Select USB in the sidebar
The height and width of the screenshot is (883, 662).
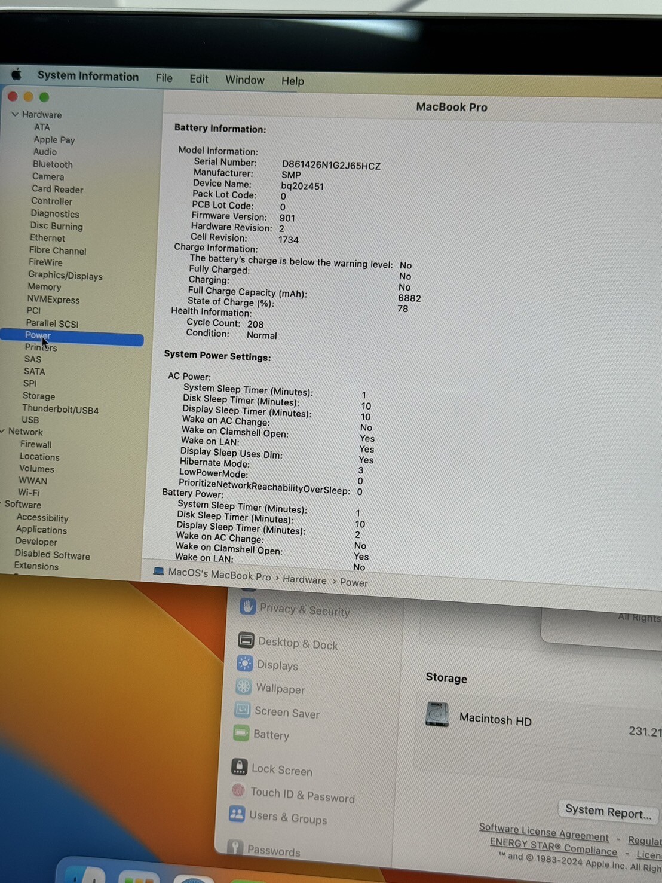click(30, 420)
